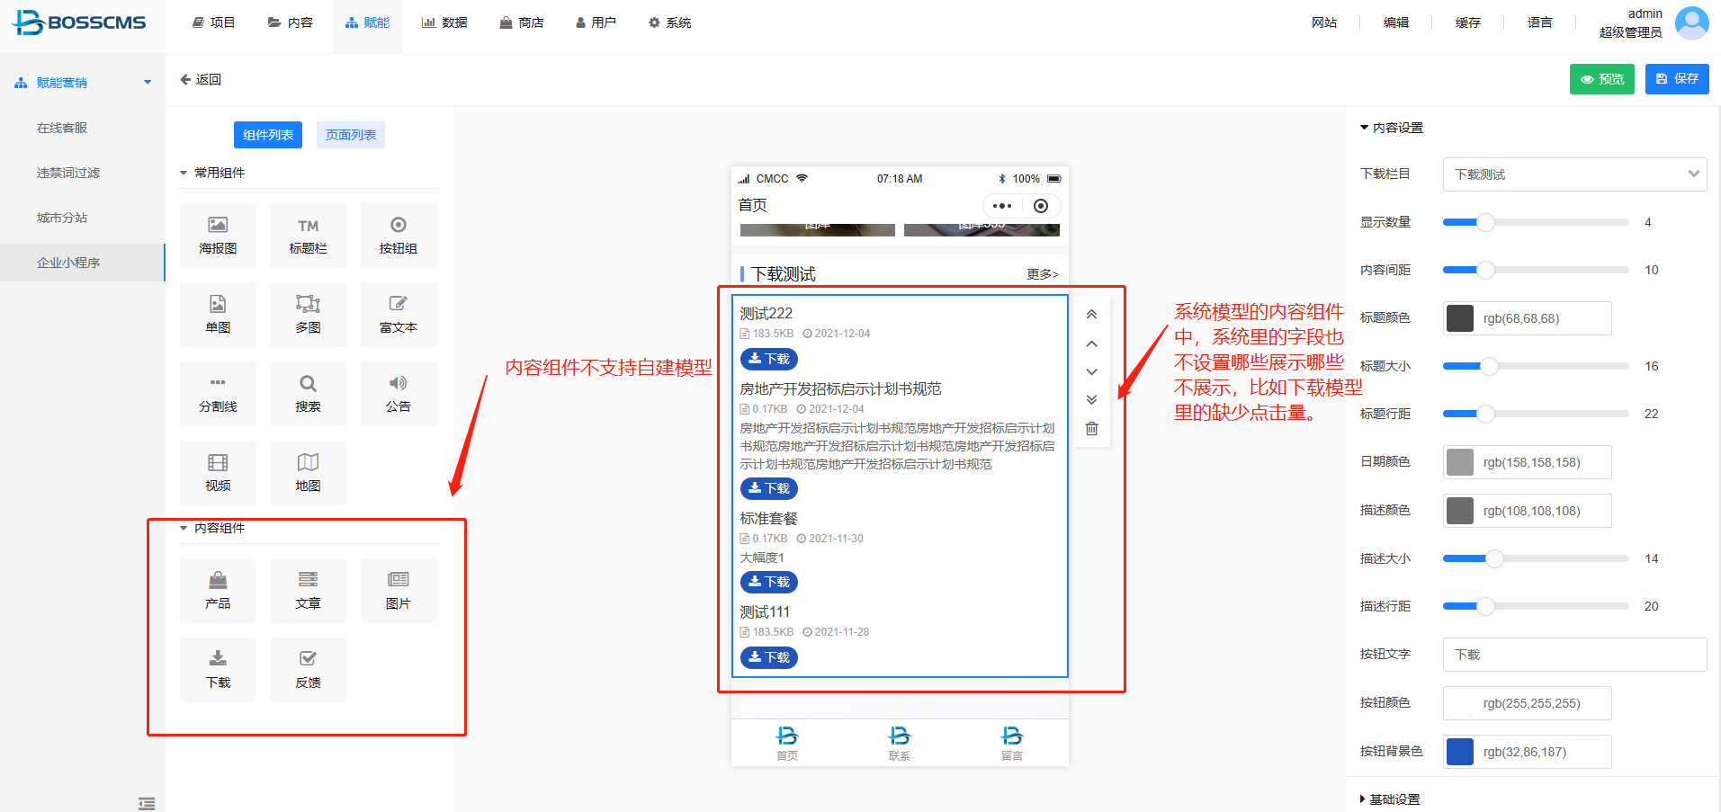Image resolution: width=1721 pixels, height=812 pixels.
Task: Add the 地图 map component
Action: (308, 473)
